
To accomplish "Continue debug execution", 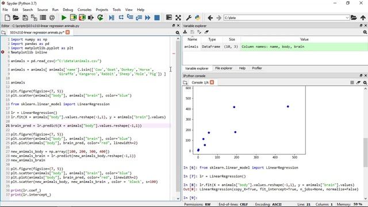I will tap(148, 18).
